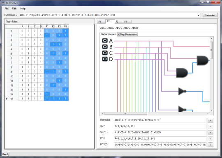Click the input D switch icon
The image size is (222, 158).
[x=105, y=59]
